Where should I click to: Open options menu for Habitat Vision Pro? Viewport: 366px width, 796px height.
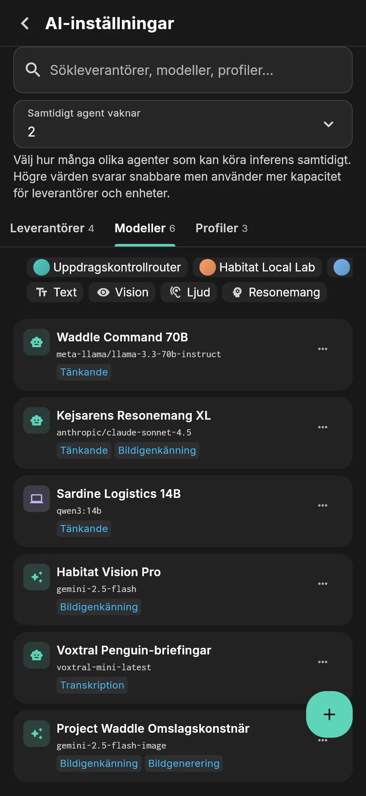[x=323, y=584]
